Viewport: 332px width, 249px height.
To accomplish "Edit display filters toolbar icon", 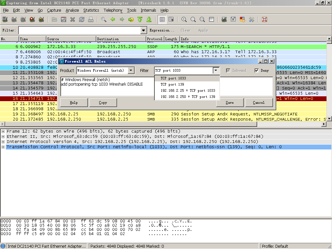I will coord(233,20).
